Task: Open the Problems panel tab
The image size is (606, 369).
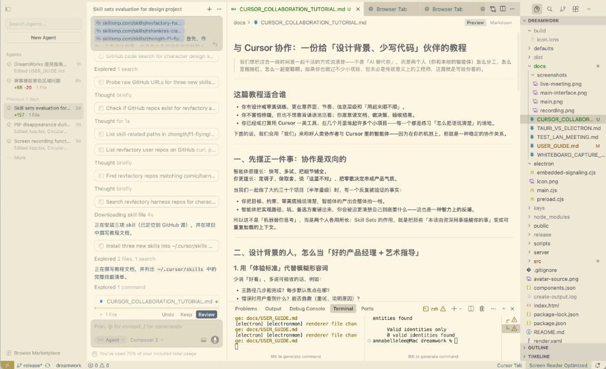Action: coord(246,309)
